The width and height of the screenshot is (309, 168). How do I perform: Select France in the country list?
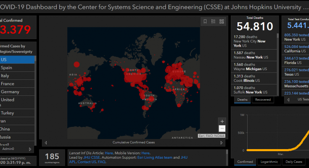[17, 84]
